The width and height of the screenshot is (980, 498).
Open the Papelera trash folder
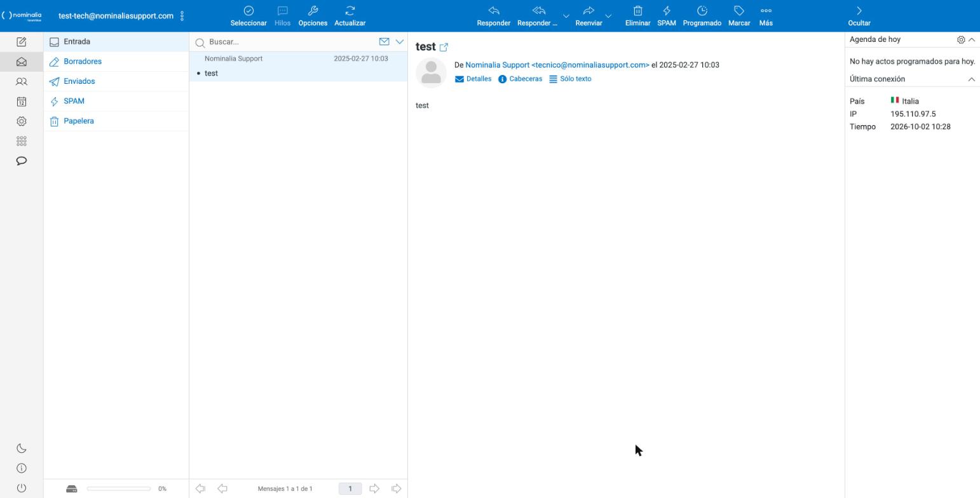pyautogui.click(x=116, y=121)
